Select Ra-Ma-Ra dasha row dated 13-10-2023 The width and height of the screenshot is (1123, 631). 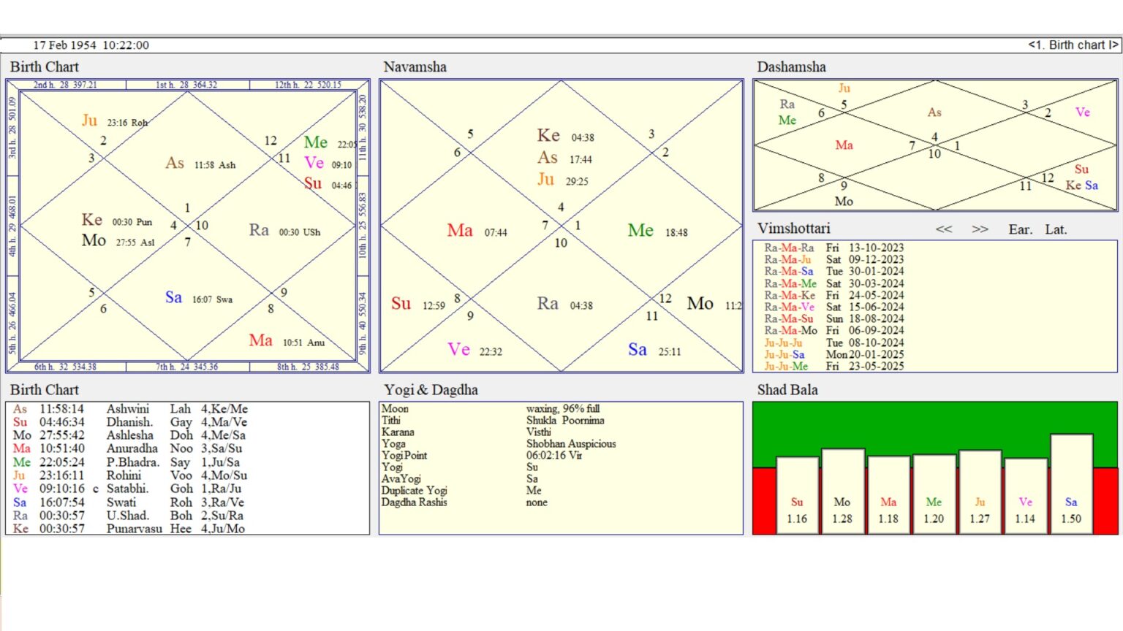pos(833,248)
